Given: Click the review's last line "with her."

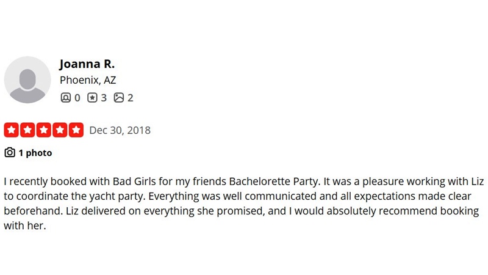Looking at the screenshot, I should pyautogui.click(x=25, y=226).
